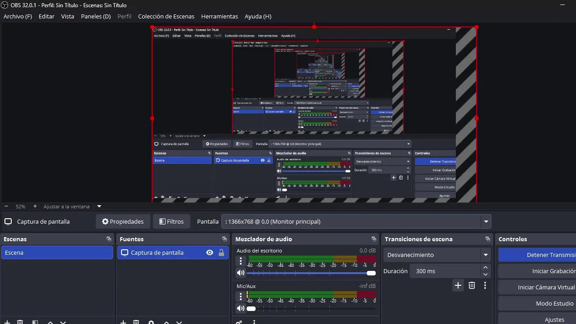Open the Paneles (D) menu
Screen dimensions: 576x324
coord(96,16)
